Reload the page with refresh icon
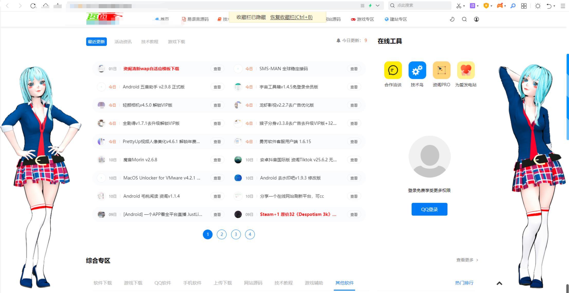This screenshot has width=569, height=293. click(x=33, y=6)
